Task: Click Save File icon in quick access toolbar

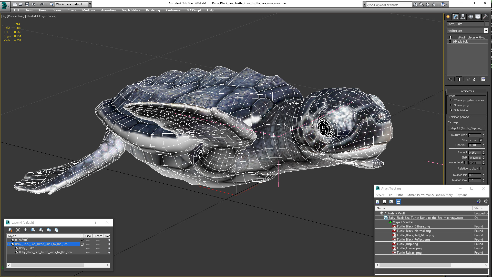Action: (x=27, y=4)
